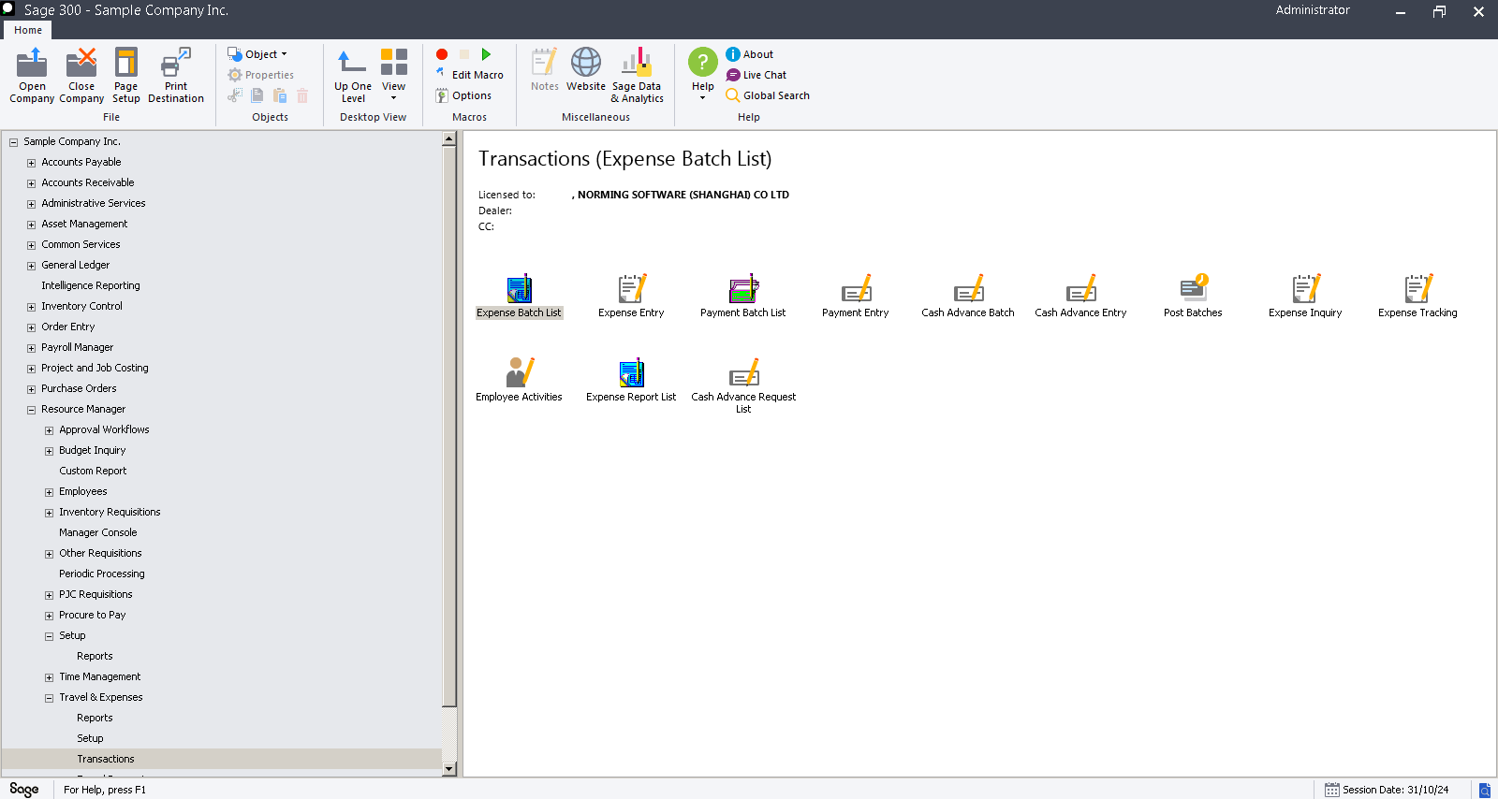Select Project and Job Costing
The image size is (1498, 799).
tap(95, 368)
